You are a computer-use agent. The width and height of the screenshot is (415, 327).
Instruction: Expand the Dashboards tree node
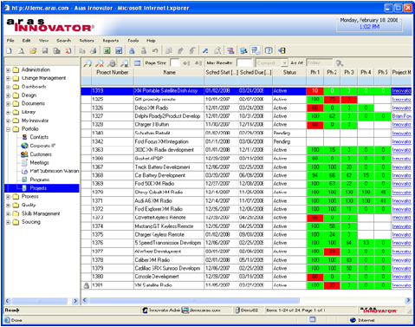point(9,87)
